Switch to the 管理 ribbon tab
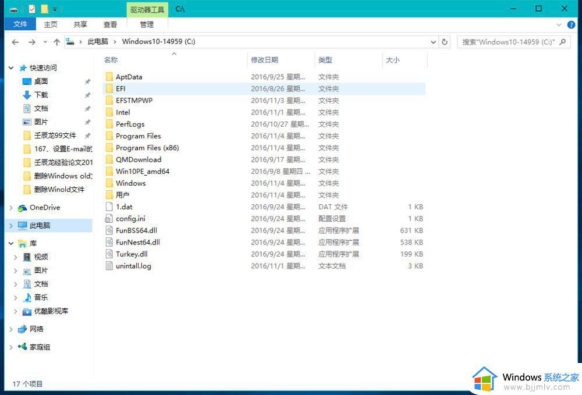Viewport: 582px width, 395px height. (147, 24)
